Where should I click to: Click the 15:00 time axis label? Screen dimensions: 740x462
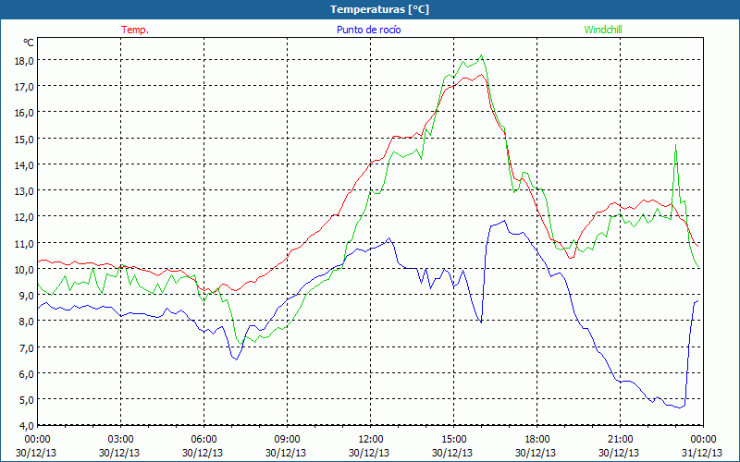(x=453, y=440)
